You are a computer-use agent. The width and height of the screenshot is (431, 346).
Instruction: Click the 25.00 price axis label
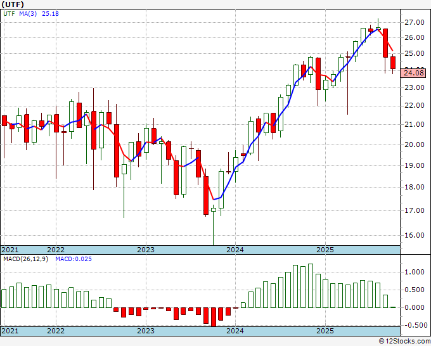[x=415, y=53]
